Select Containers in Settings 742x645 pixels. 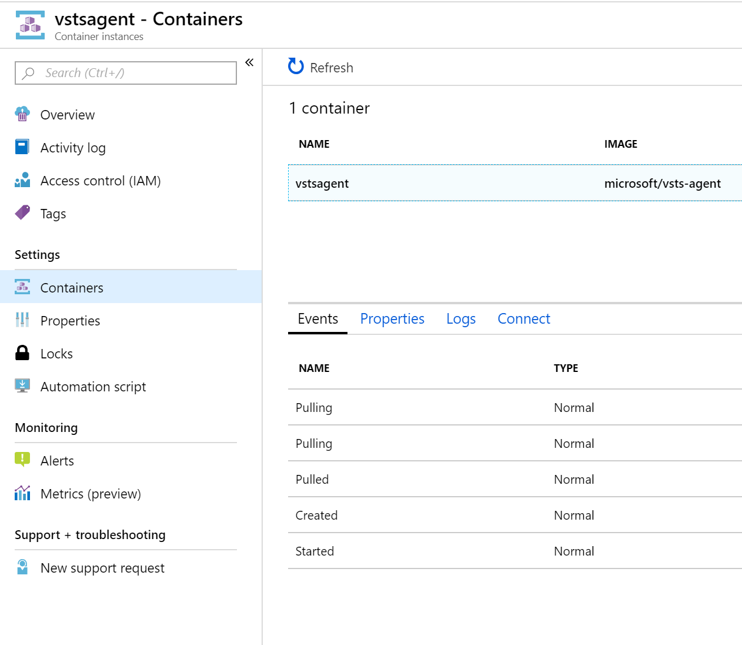coord(131,287)
